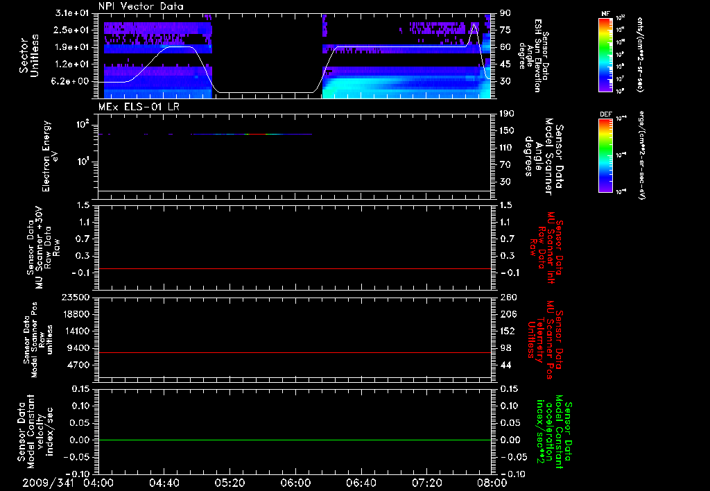
Task: Click the "190" scanner angle tick value
Action: click(507, 114)
